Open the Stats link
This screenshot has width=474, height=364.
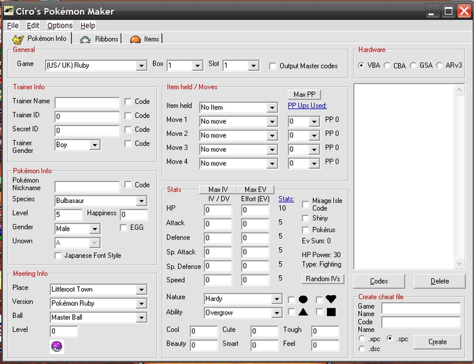pyautogui.click(x=286, y=199)
